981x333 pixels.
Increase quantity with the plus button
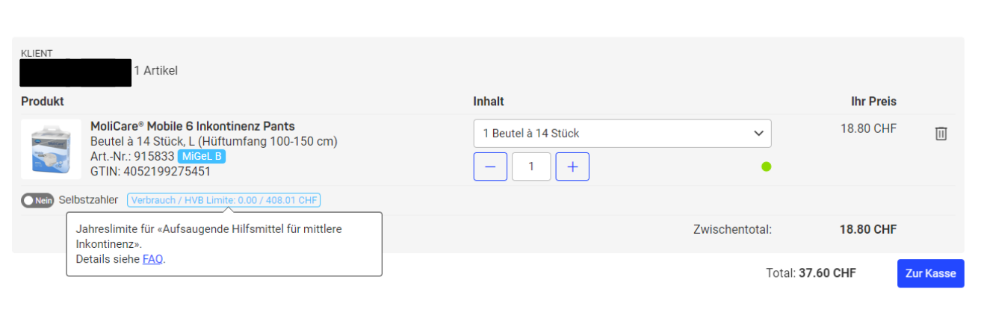click(572, 166)
